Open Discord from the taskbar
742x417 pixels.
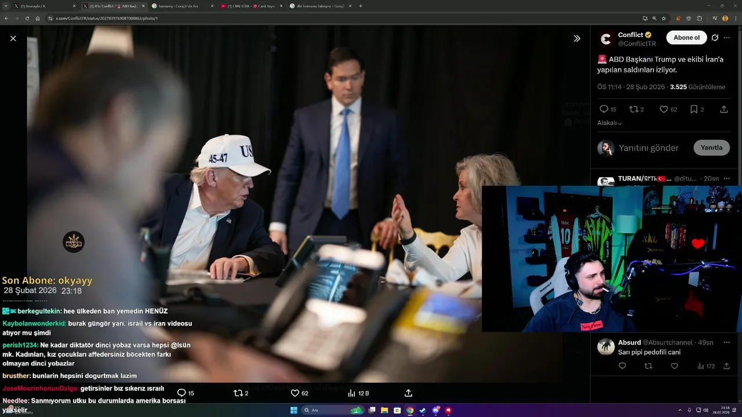coord(435,410)
